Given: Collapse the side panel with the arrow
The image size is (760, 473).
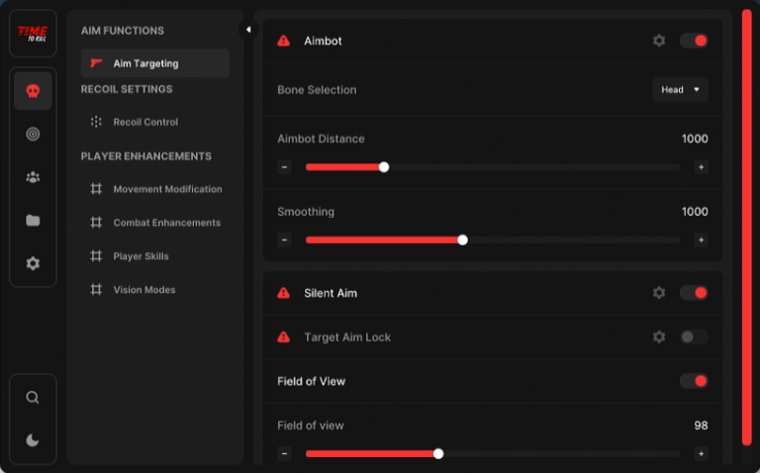Looking at the screenshot, I should coord(247,30).
